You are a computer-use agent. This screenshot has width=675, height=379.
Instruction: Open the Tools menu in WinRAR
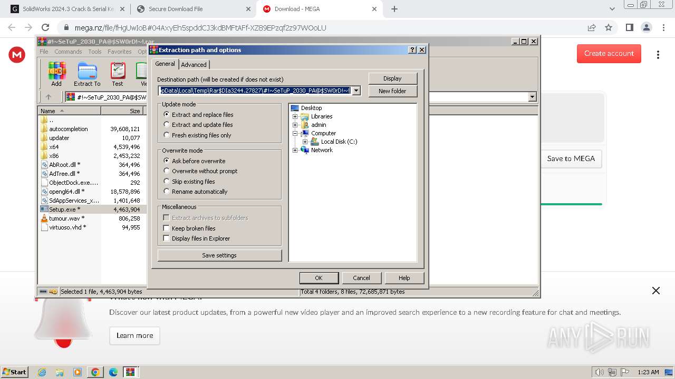pyautogui.click(x=95, y=52)
